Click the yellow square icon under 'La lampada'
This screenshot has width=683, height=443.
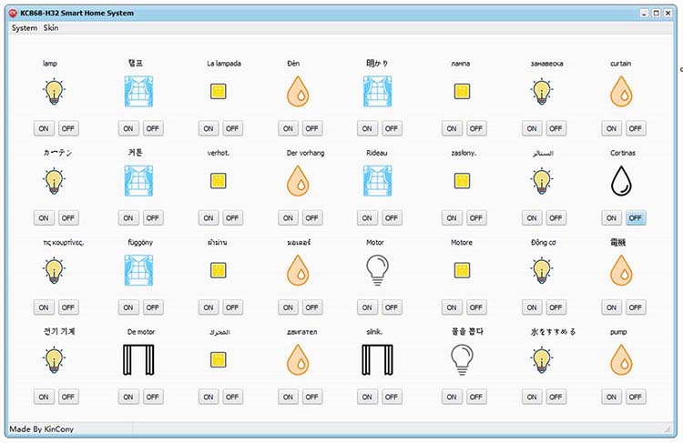pos(219,91)
